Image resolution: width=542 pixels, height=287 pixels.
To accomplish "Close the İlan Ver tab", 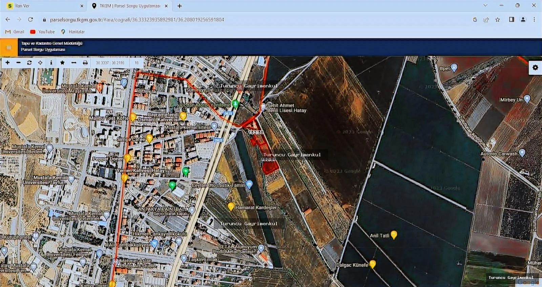I will [82, 6].
